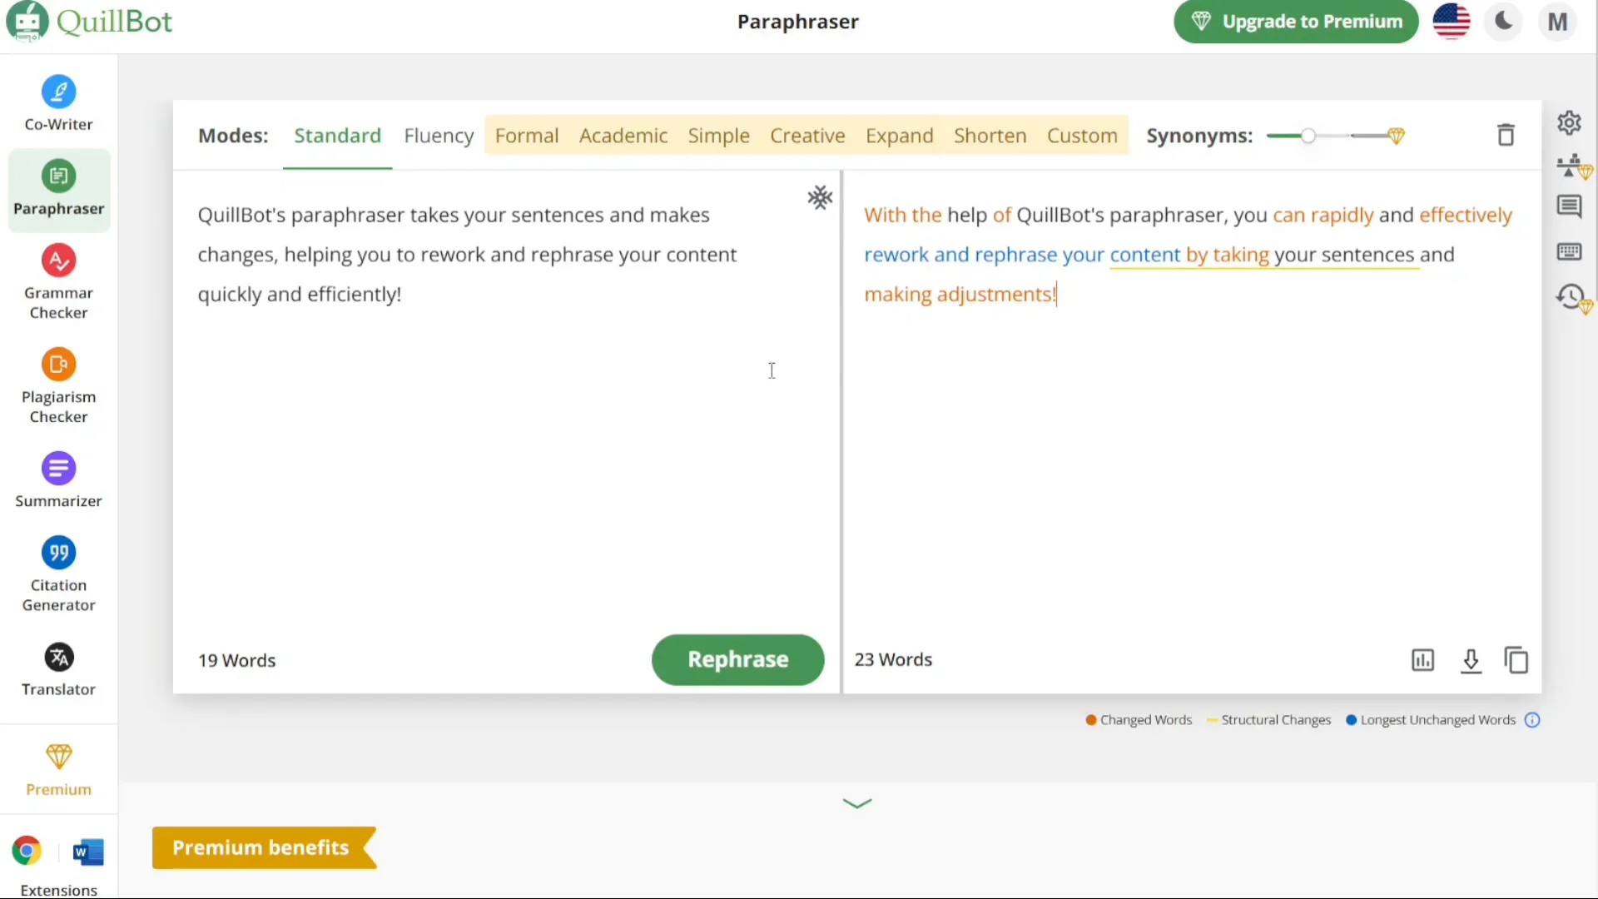Click the '19 Words' input count
This screenshot has height=899, width=1598.
click(236, 660)
